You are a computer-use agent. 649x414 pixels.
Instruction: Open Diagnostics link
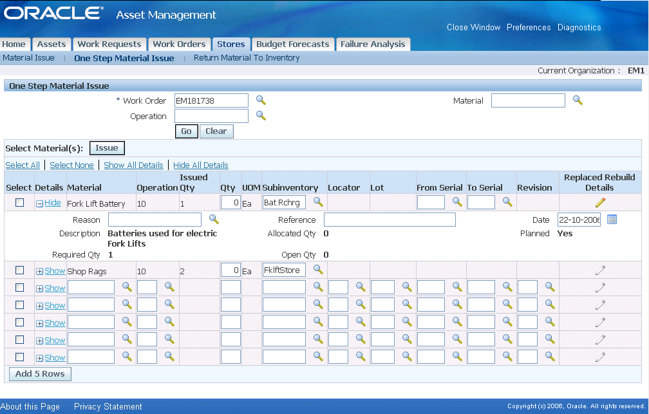coord(579,27)
